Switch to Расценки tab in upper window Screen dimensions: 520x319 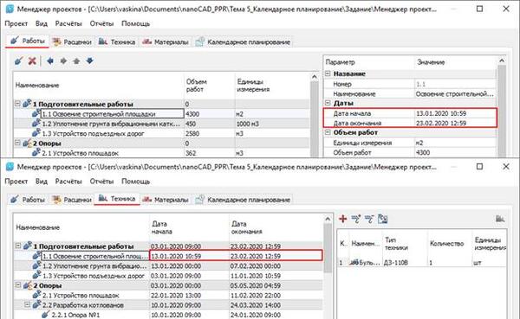pos(72,42)
